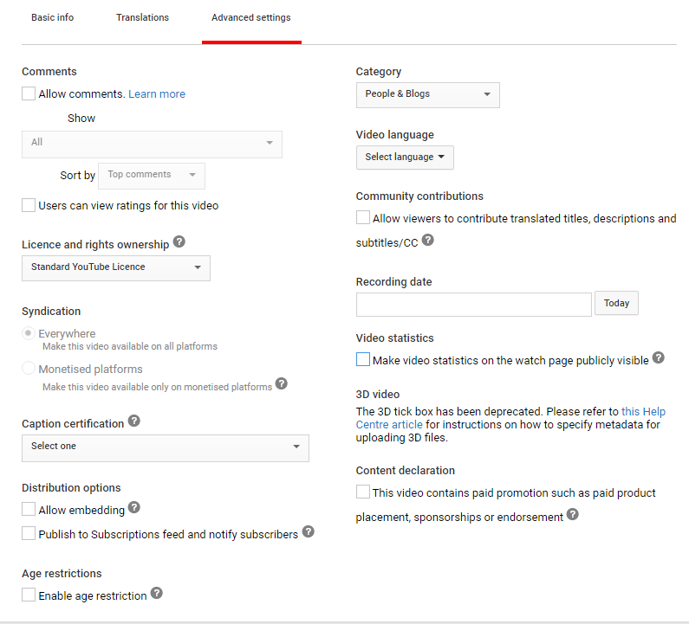The height and width of the screenshot is (624, 689).
Task: Enable Publish to Subscriptions feed checkbox
Action: 29,533
